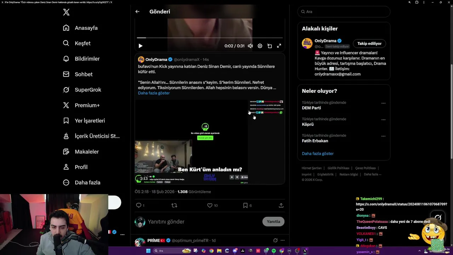Open Erişilebilirlik footer link

[325, 174]
